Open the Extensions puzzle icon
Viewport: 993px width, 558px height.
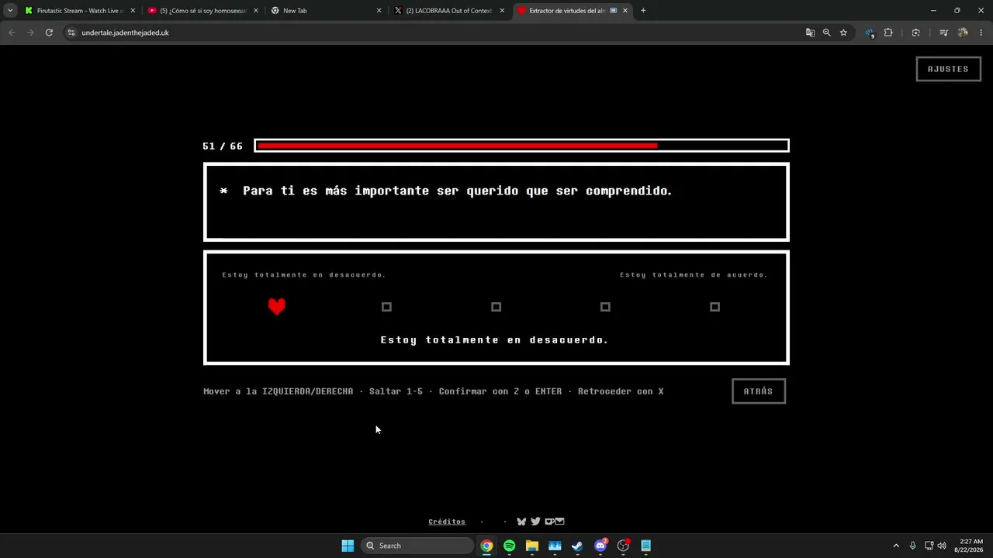[x=888, y=33]
